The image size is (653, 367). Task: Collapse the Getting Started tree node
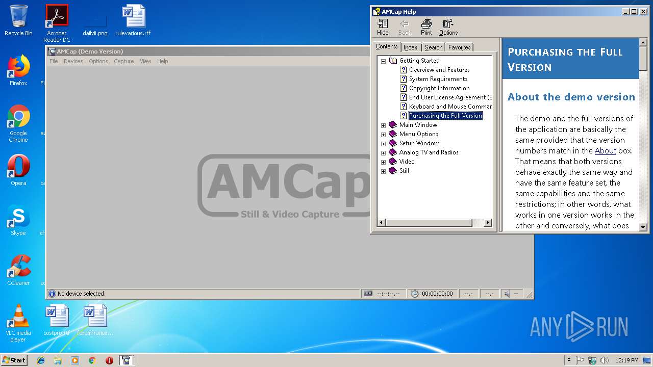(383, 61)
